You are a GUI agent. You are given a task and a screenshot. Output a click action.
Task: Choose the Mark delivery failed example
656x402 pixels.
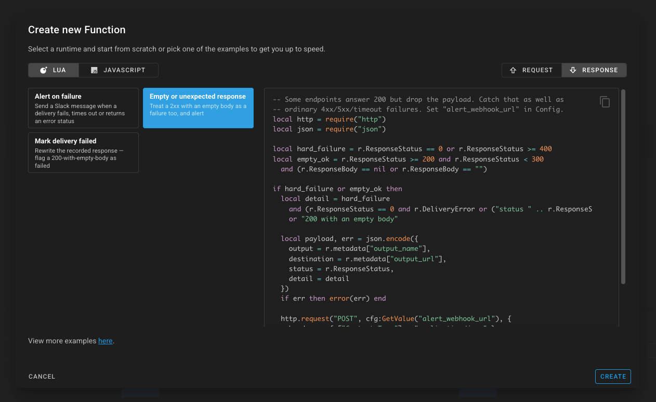coord(83,153)
